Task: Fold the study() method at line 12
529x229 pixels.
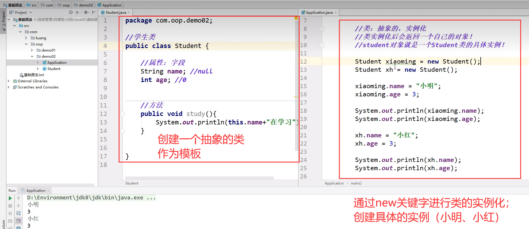Action: [x=123, y=114]
